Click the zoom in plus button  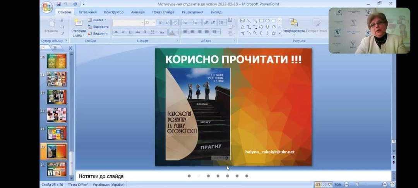click(385, 185)
